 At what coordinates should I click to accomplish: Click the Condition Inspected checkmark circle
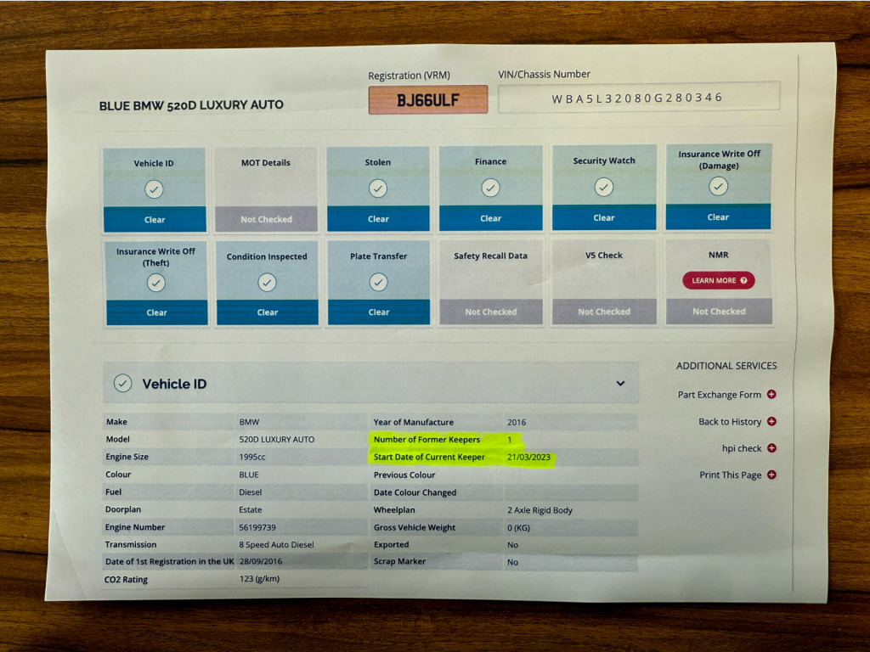tap(267, 283)
